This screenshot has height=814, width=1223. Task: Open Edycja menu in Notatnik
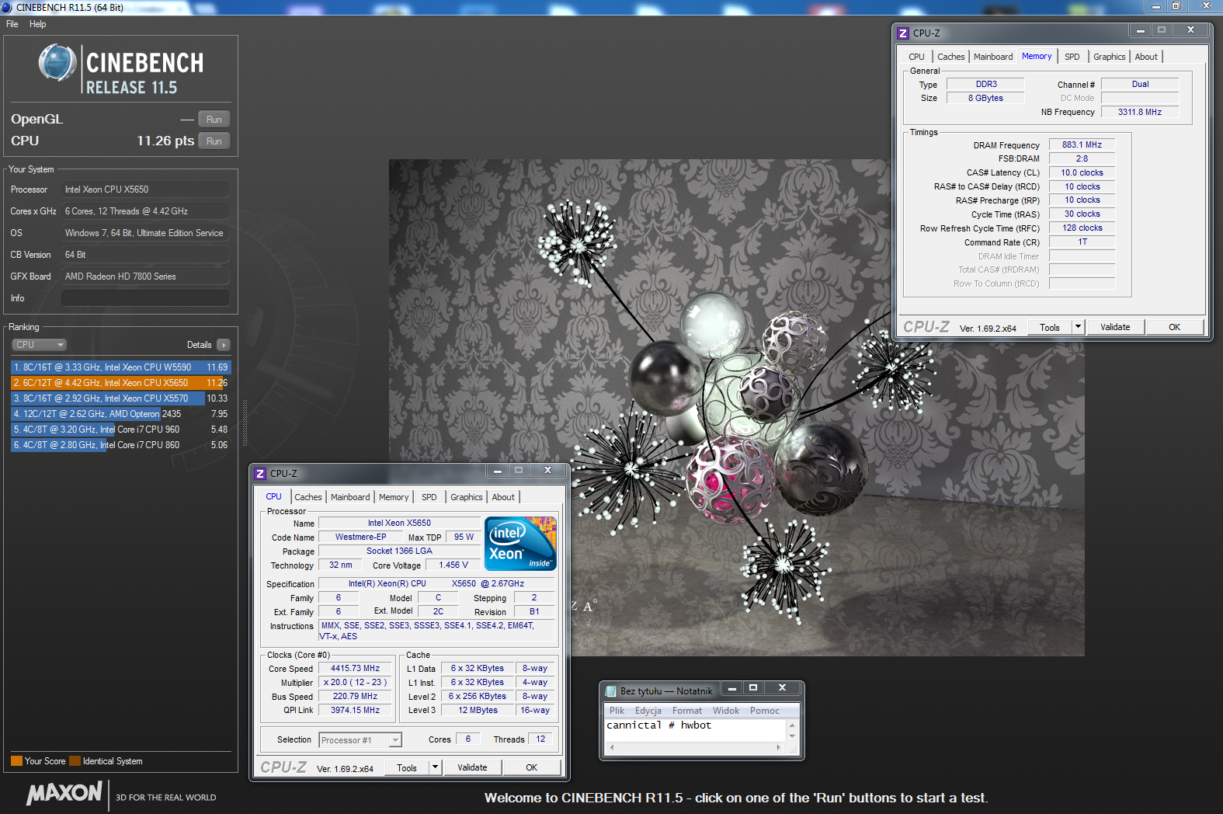[648, 711]
